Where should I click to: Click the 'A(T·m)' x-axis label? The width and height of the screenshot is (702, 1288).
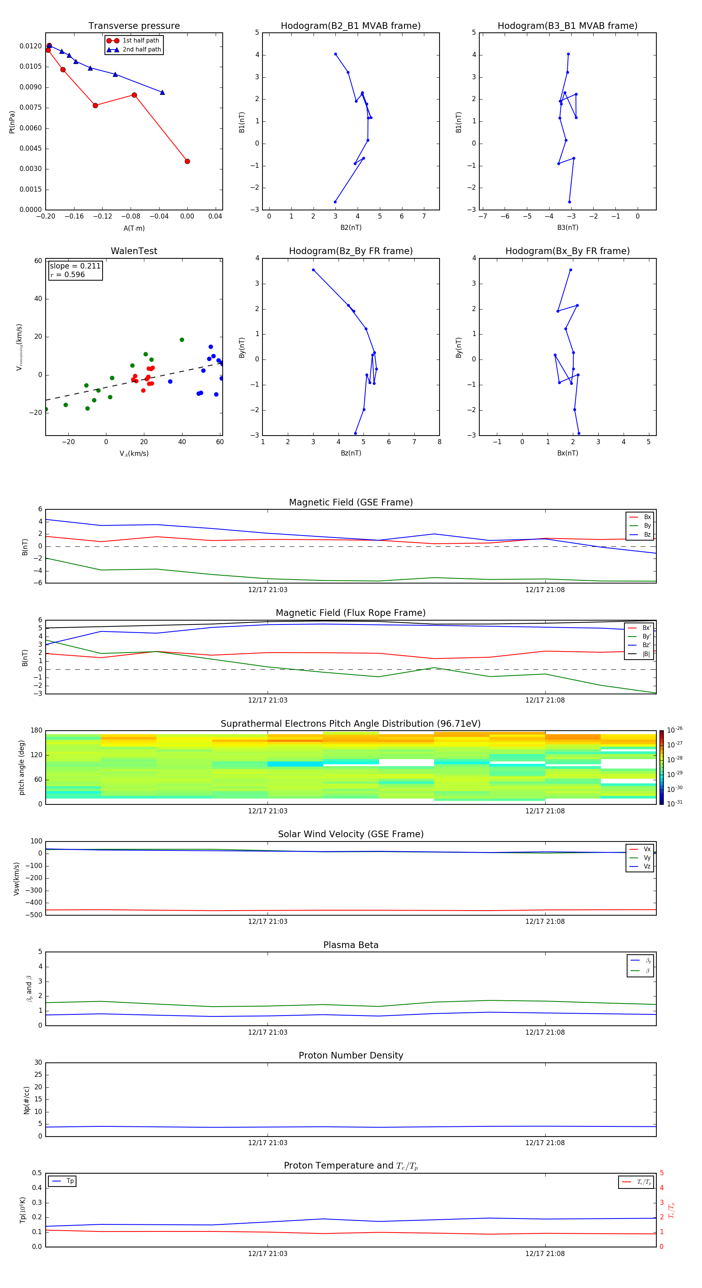134,228
